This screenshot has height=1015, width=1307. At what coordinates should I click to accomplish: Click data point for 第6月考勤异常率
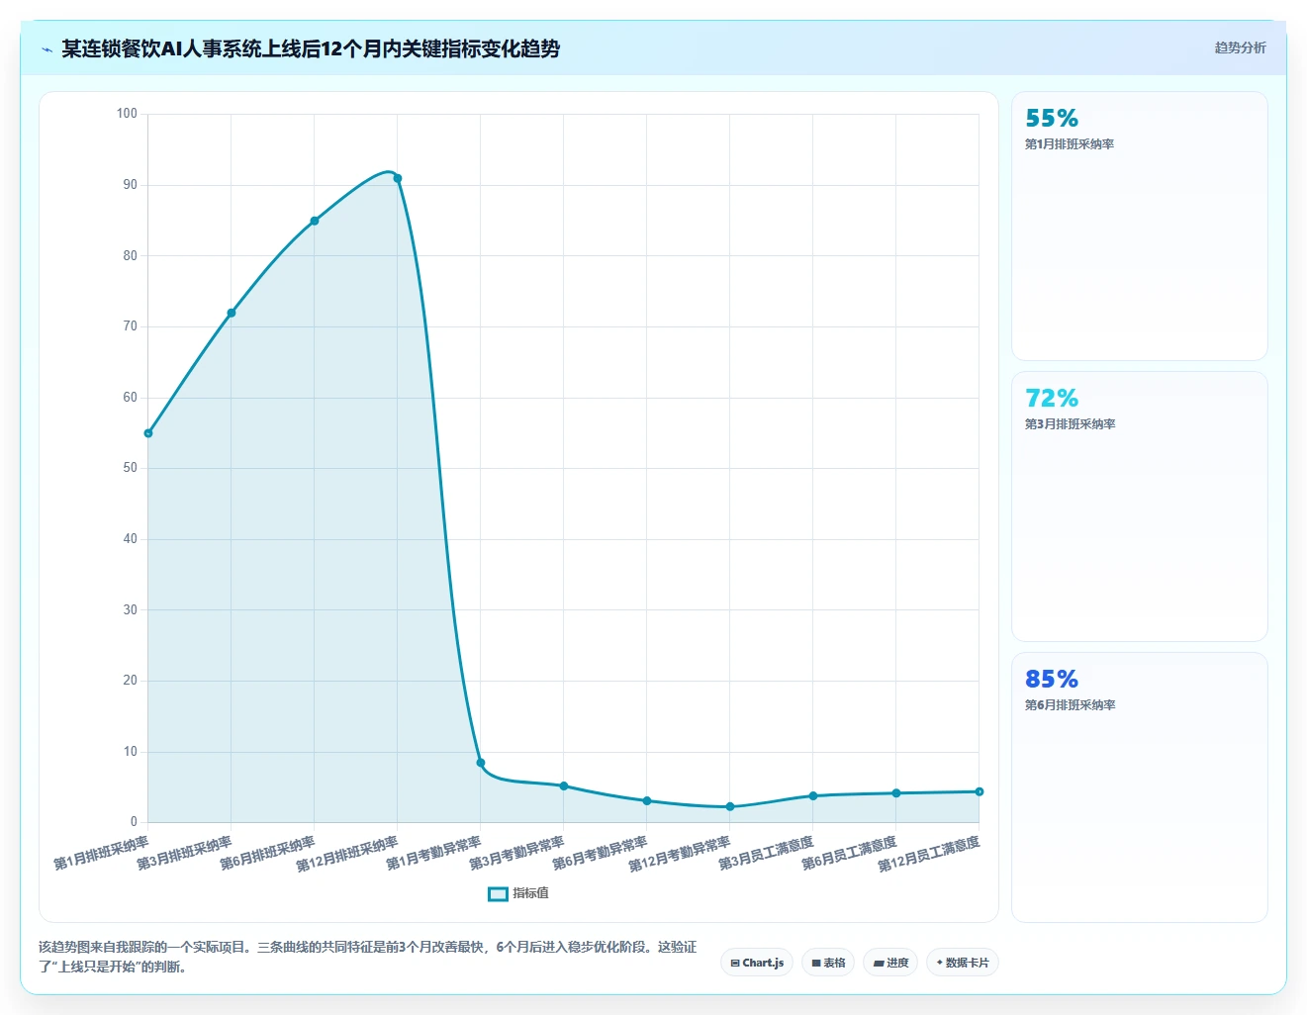click(647, 801)
